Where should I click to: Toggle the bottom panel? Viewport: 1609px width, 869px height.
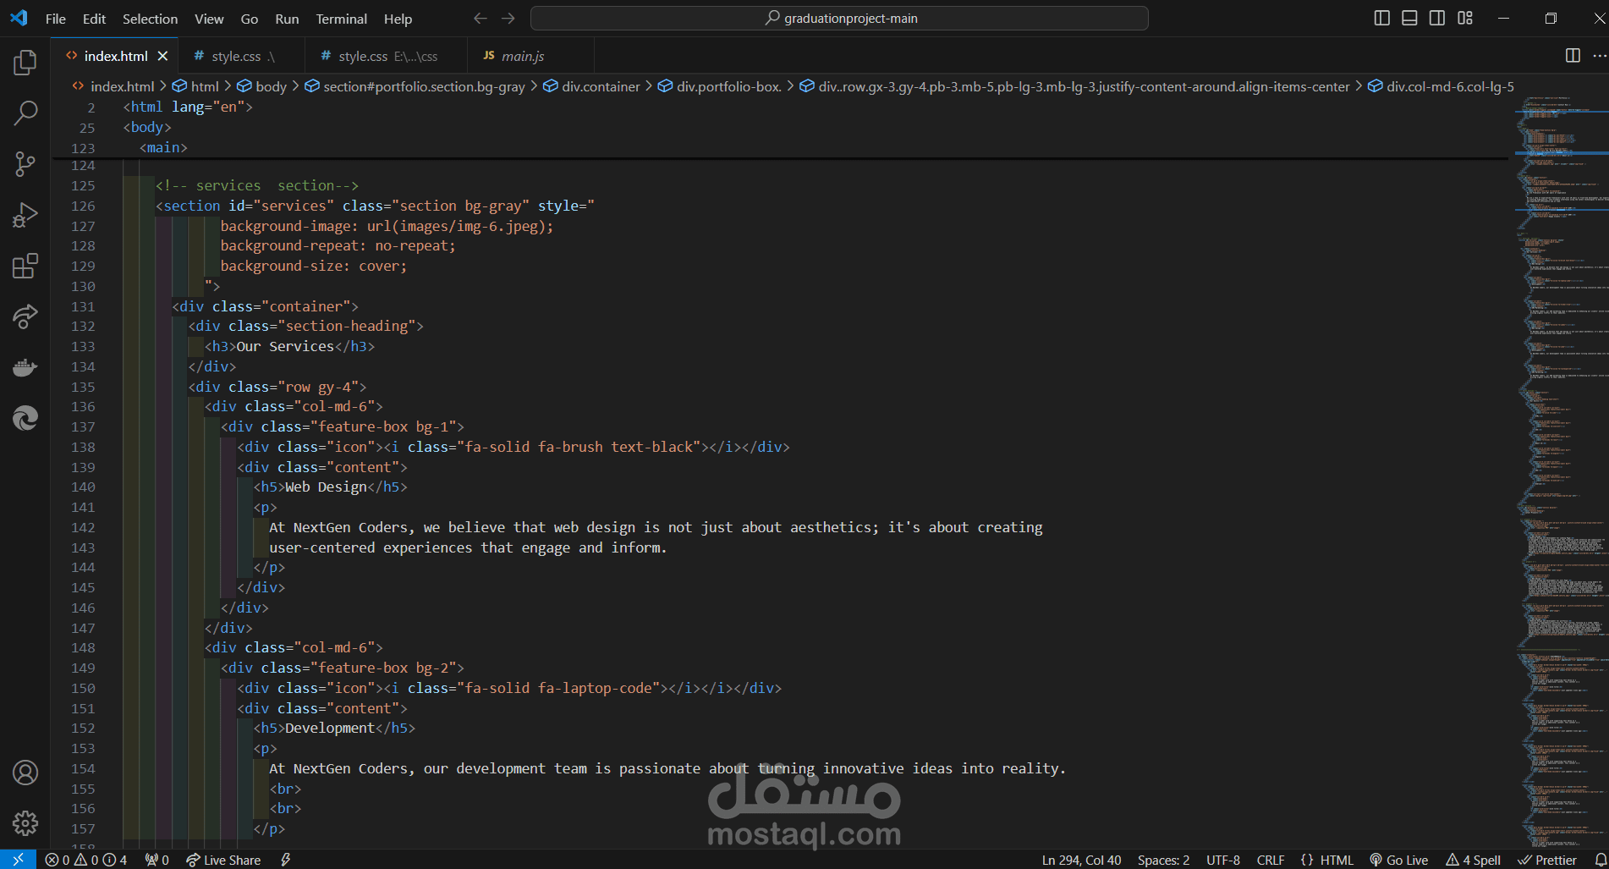click(1409, 18)
